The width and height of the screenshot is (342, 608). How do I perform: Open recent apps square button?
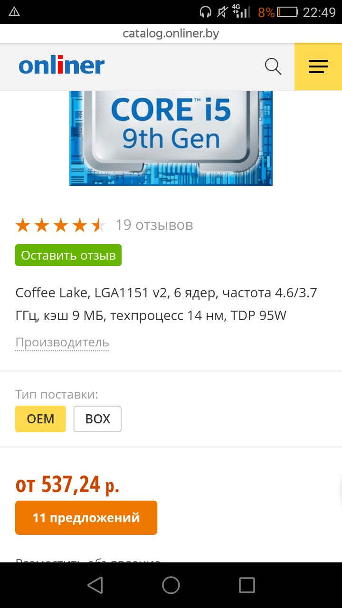[x=247, y=585]
